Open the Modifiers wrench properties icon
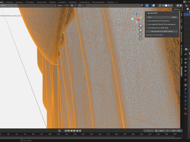 point(186,89)
